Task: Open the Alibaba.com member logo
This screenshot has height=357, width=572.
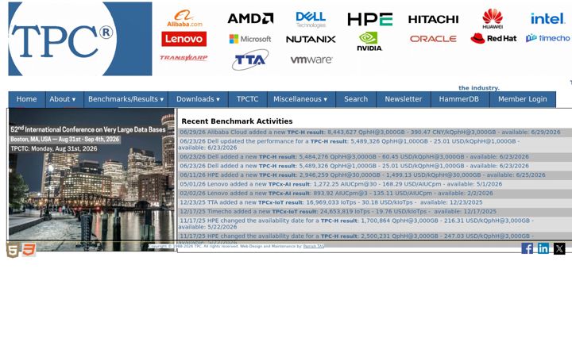Action: (x=184, y=18)
